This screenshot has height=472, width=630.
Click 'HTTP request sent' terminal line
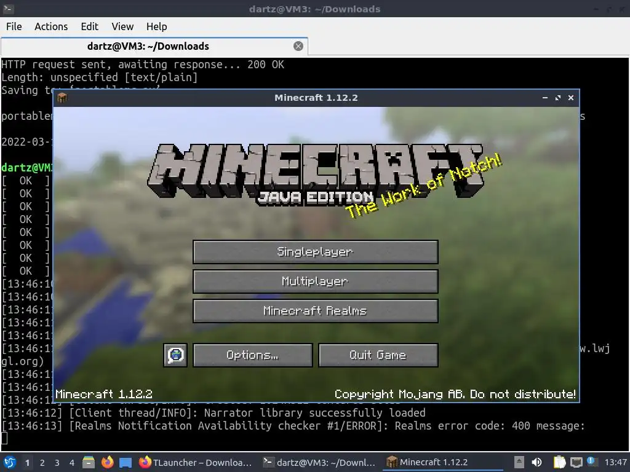pos(143,65)
